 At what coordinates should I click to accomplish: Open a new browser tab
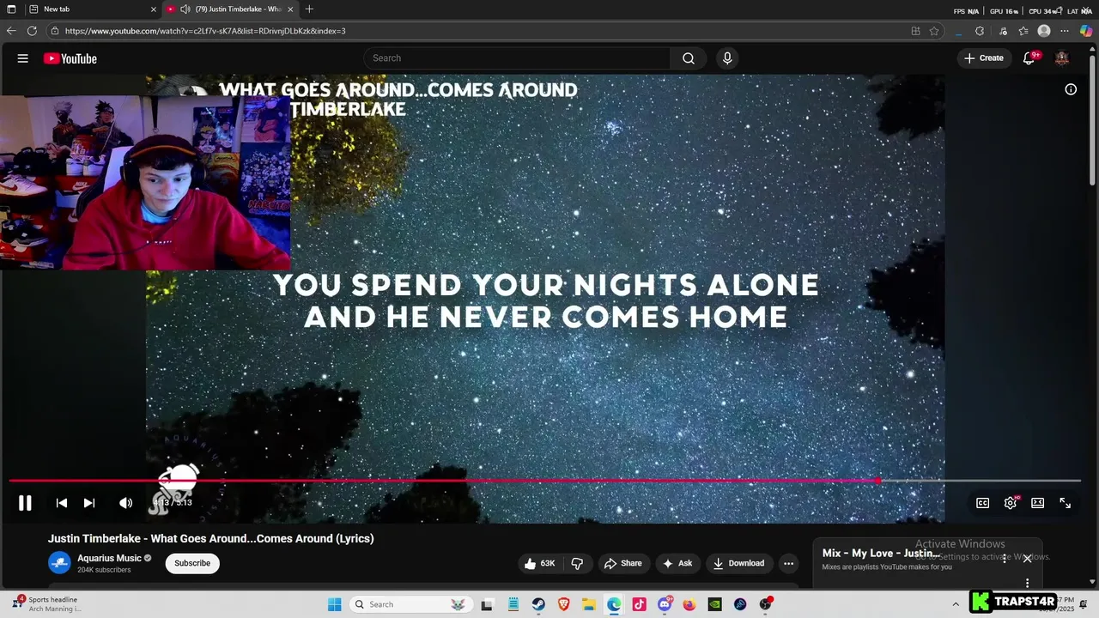[309, 9]
